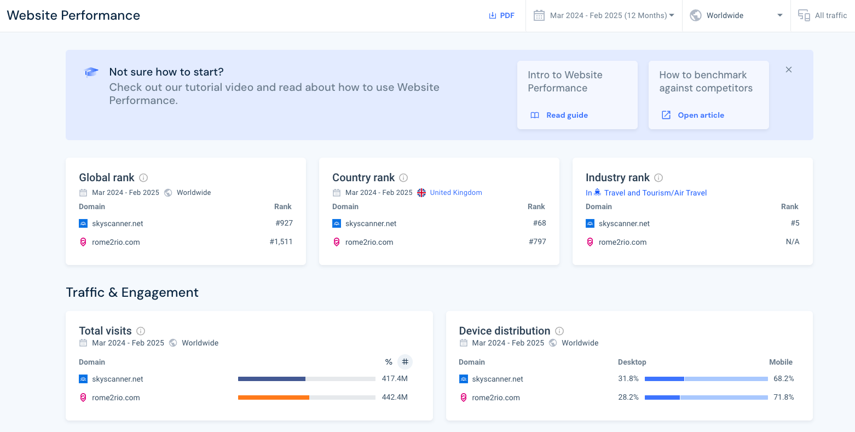Open the benchmarking article
This screenshot has height=432, width=855.
point(701,115)
